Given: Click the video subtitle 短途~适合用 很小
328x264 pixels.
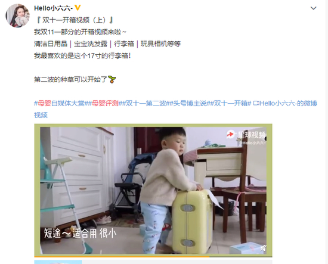Looking at the screenshot, I should (80, 233).
